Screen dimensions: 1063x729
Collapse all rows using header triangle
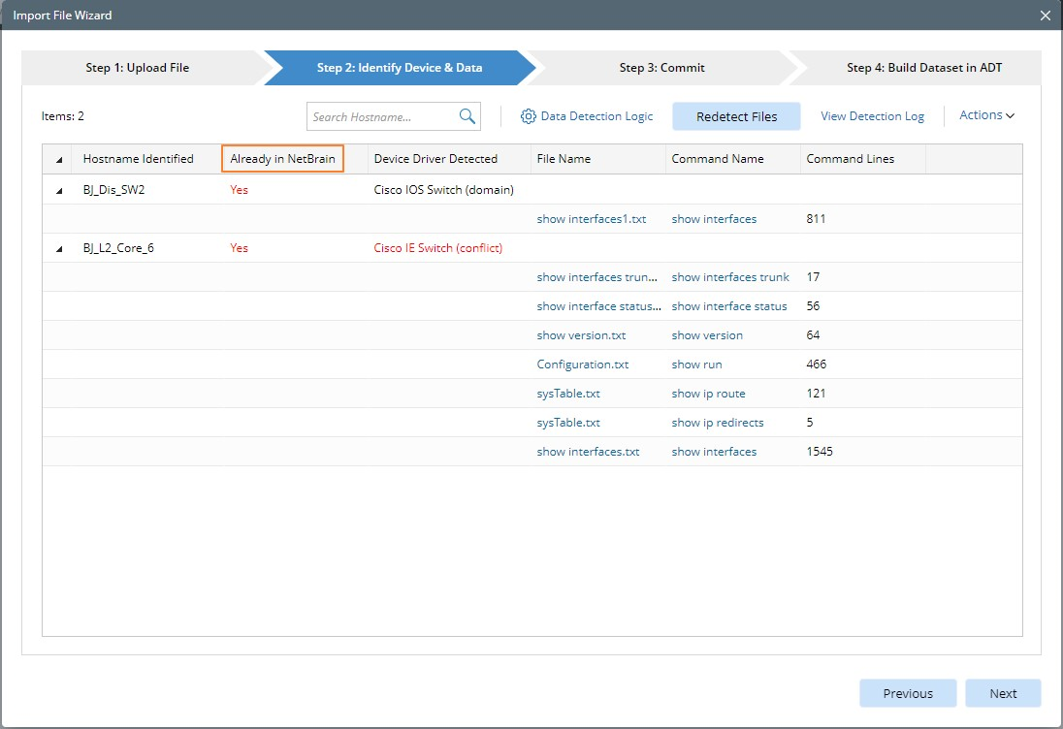click(59, 160)
